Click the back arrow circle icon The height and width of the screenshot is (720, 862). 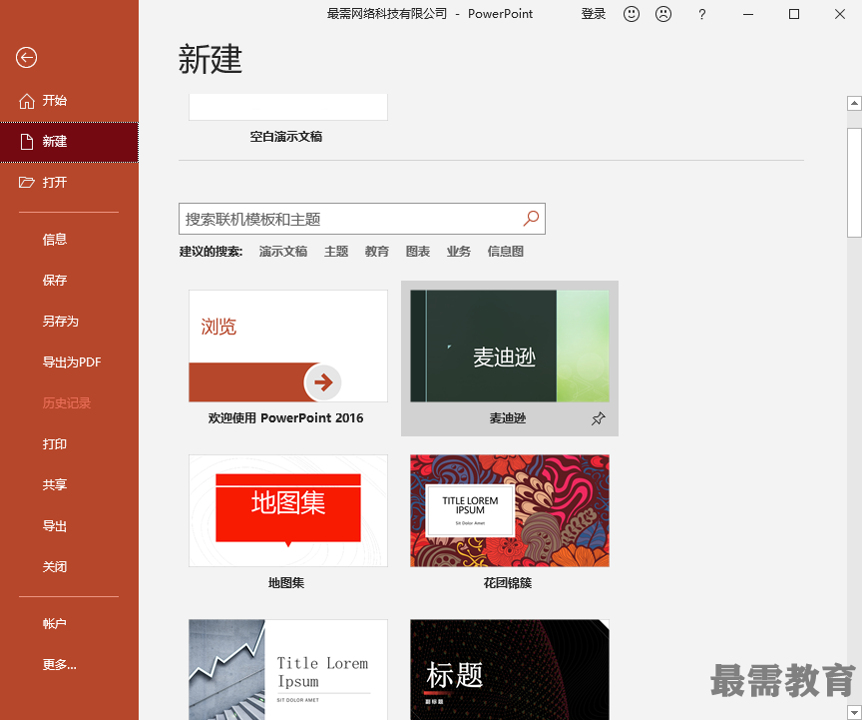coord(26,57)
